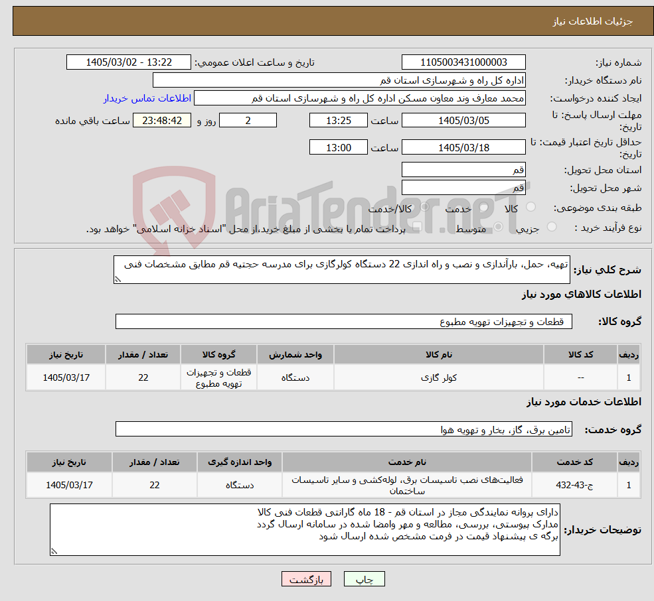Image resolution: width=654 pixels, height=601 pixels.
Task: Open اطلاعات تماس خریدار link
Action: point(147,98)
